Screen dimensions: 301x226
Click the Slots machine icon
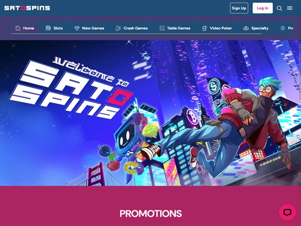click(48, 28)
